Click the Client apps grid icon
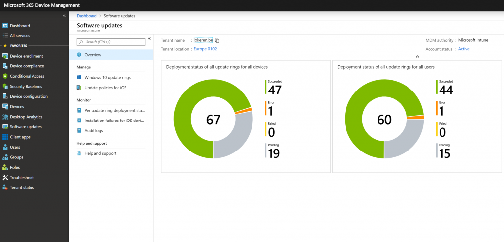 pos(5,137)
